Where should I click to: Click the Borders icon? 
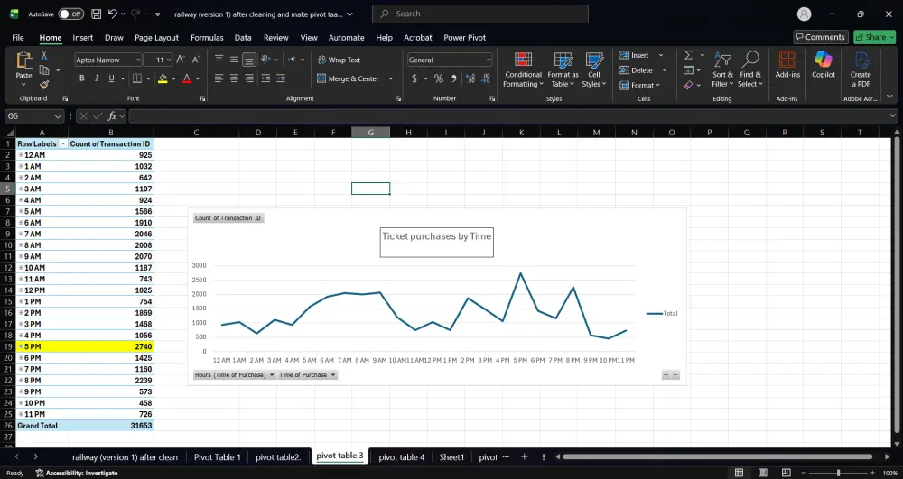137,78
